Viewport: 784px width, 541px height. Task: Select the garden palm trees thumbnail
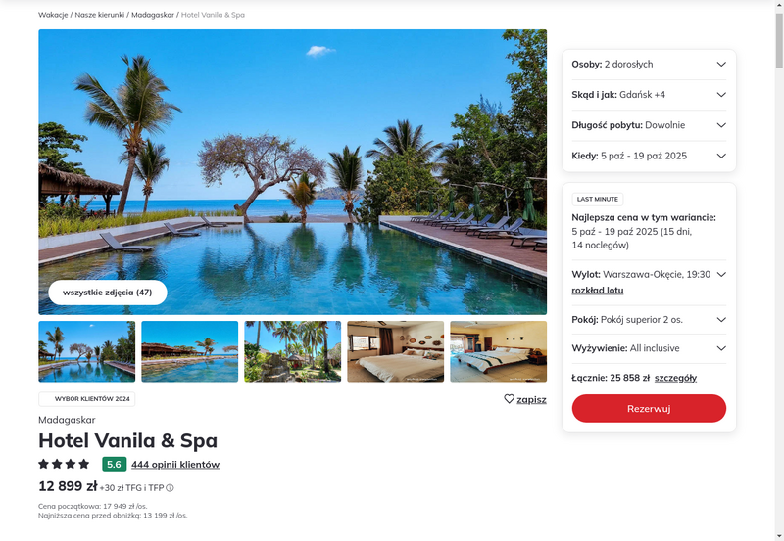pyautogui.click(x=292, y=351)
